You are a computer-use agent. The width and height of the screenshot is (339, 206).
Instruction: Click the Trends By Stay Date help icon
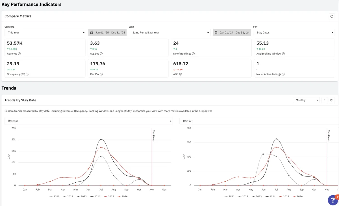pos(332,100)
